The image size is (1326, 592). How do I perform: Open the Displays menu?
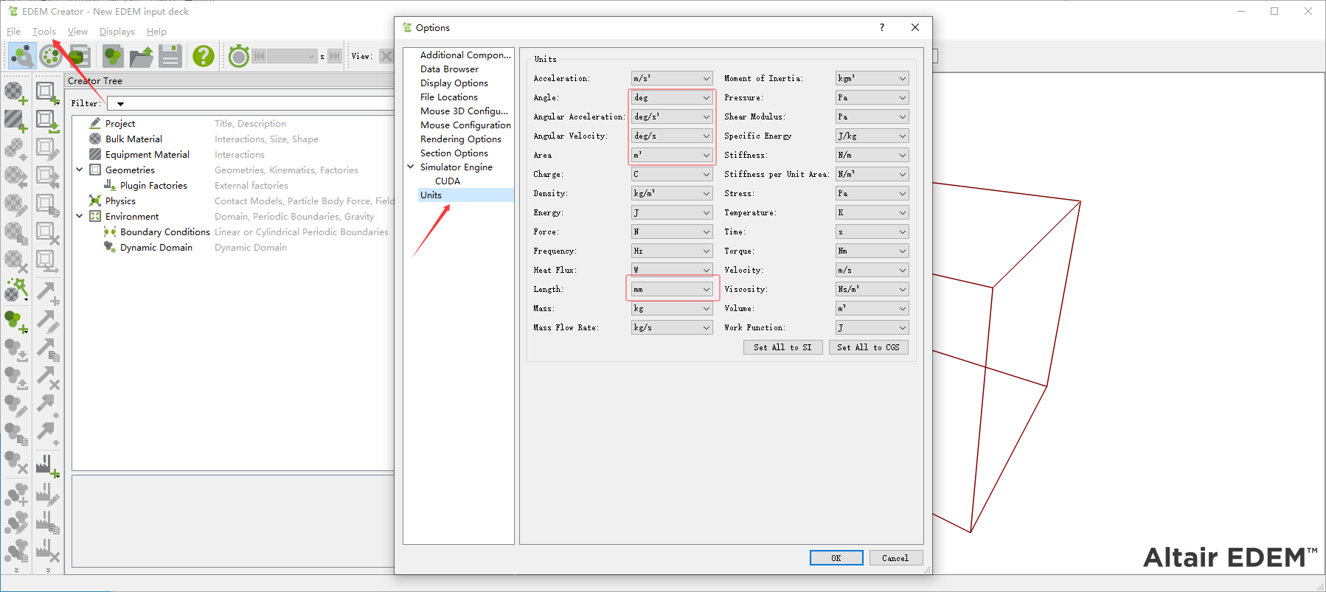117,32
